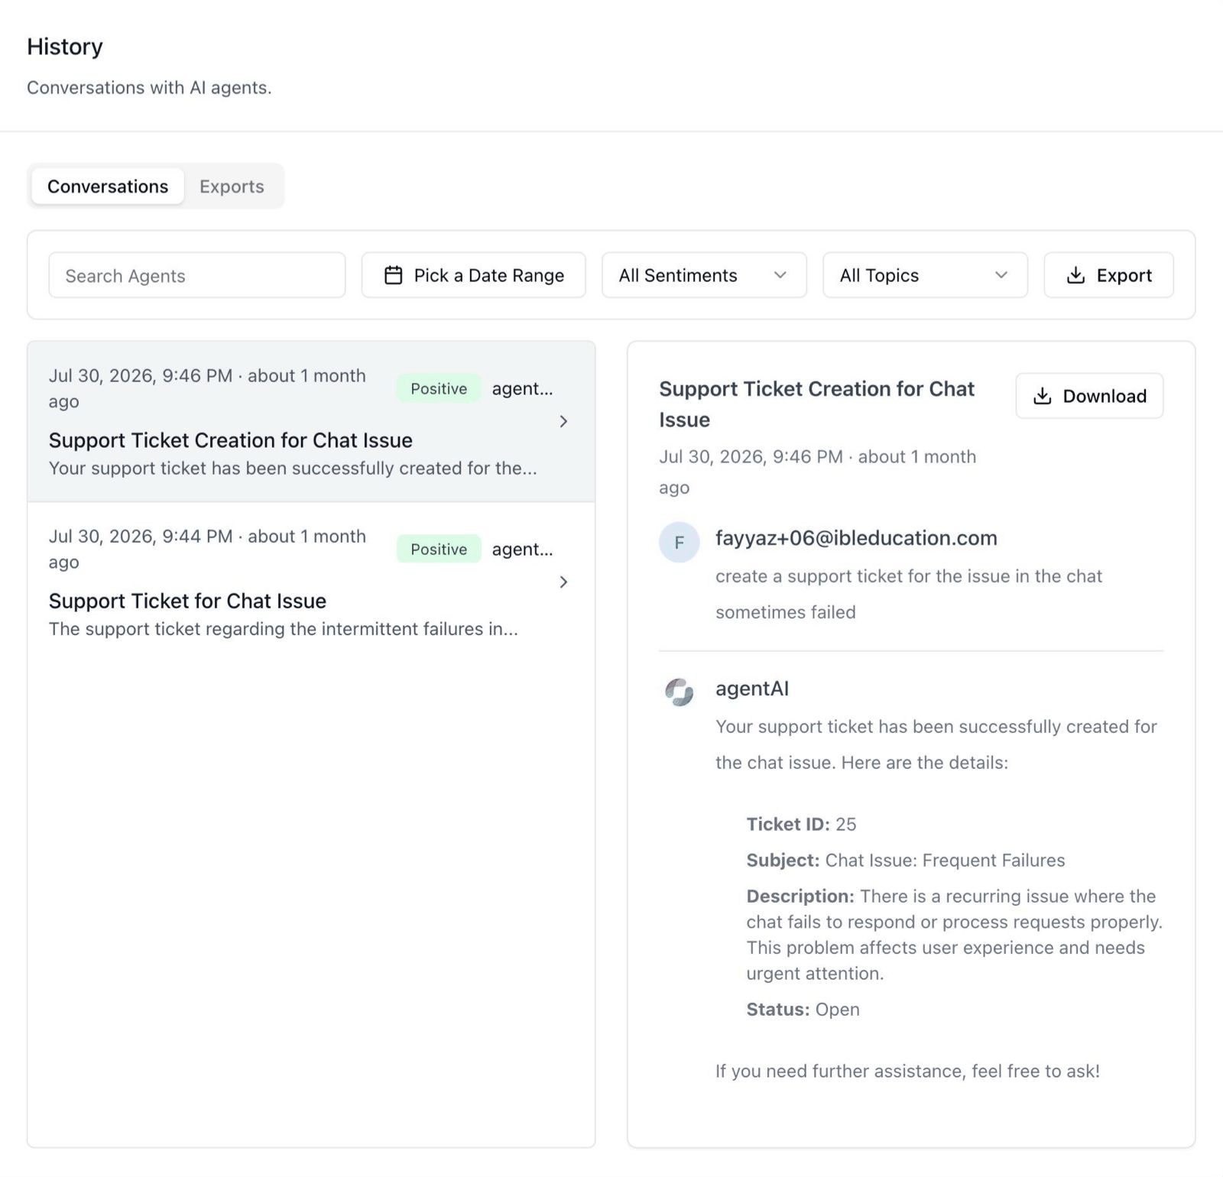This screenshot has width=1223, height=1177.
Task: Open the Pick a Date Range picker
Action: click(474, 275)
